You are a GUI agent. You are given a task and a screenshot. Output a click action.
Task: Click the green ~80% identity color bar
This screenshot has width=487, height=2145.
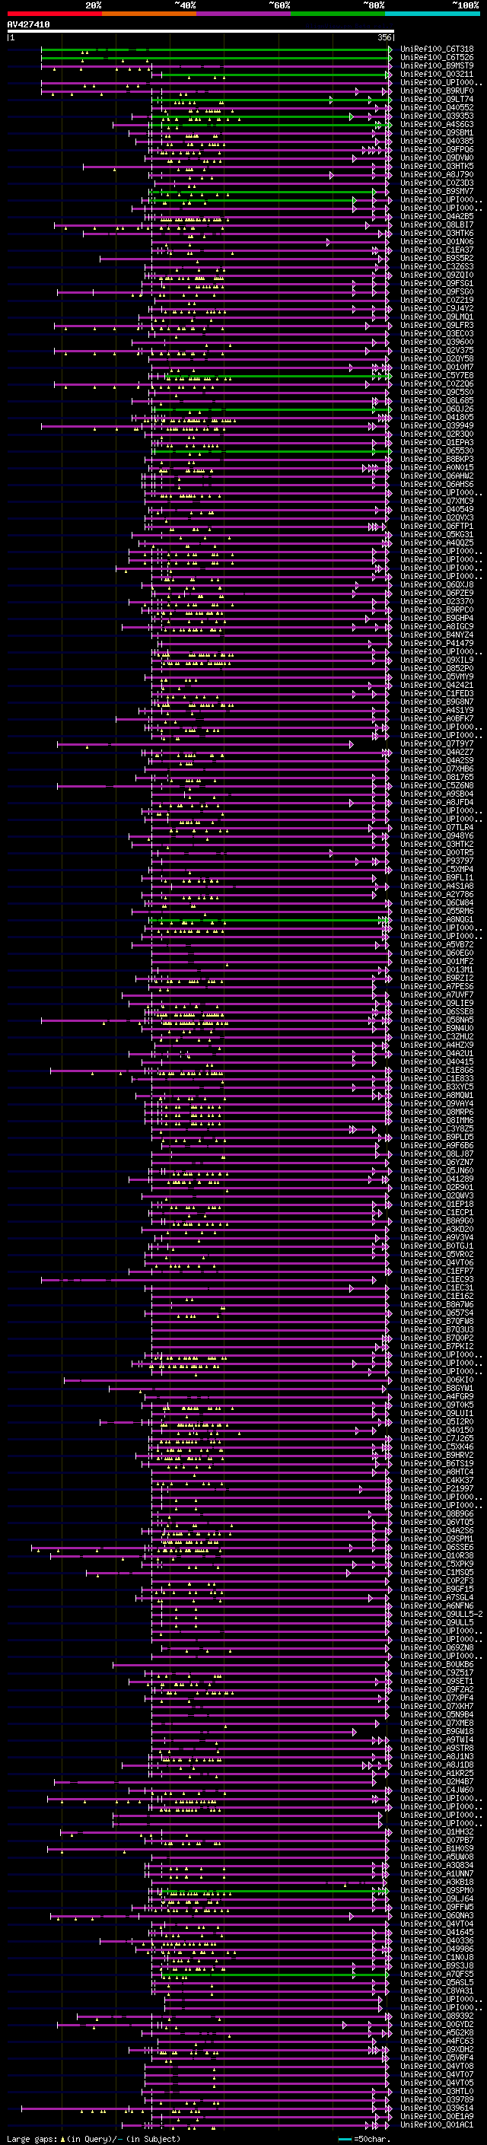(338, 14)
